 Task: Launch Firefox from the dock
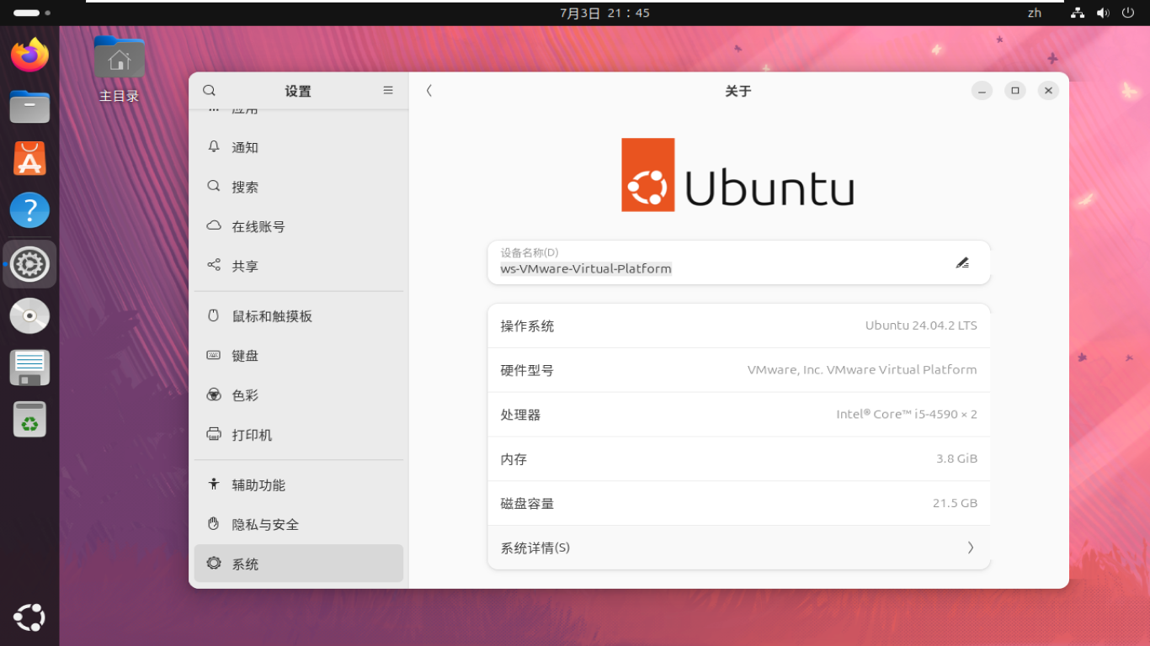(x=29, y=56)
